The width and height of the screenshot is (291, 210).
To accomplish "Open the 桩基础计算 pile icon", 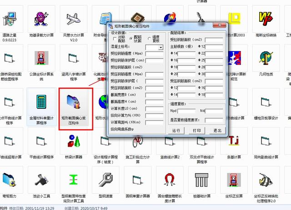I will pos(202,179).
